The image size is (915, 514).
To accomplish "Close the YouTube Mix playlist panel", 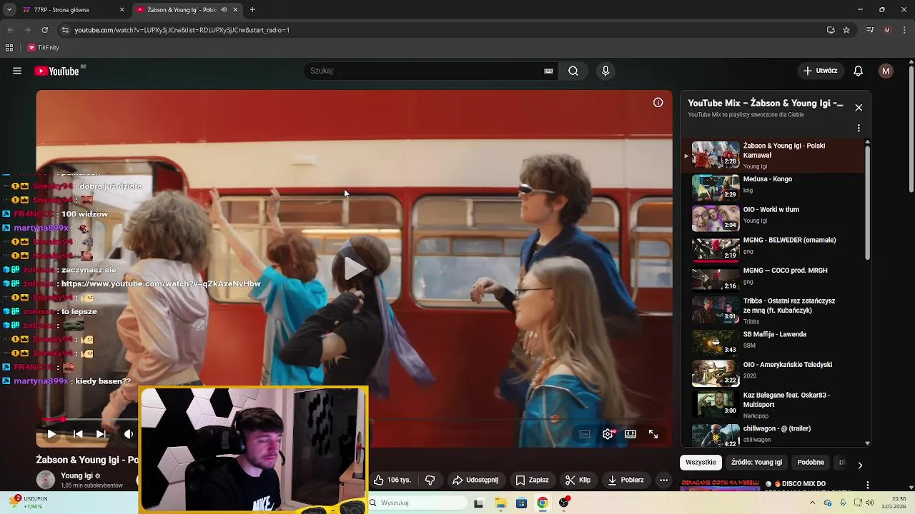I will click(859, 108).
